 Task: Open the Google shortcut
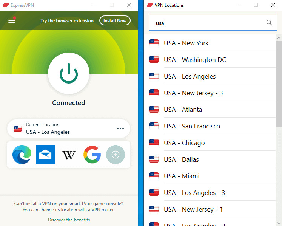[92, 155]
